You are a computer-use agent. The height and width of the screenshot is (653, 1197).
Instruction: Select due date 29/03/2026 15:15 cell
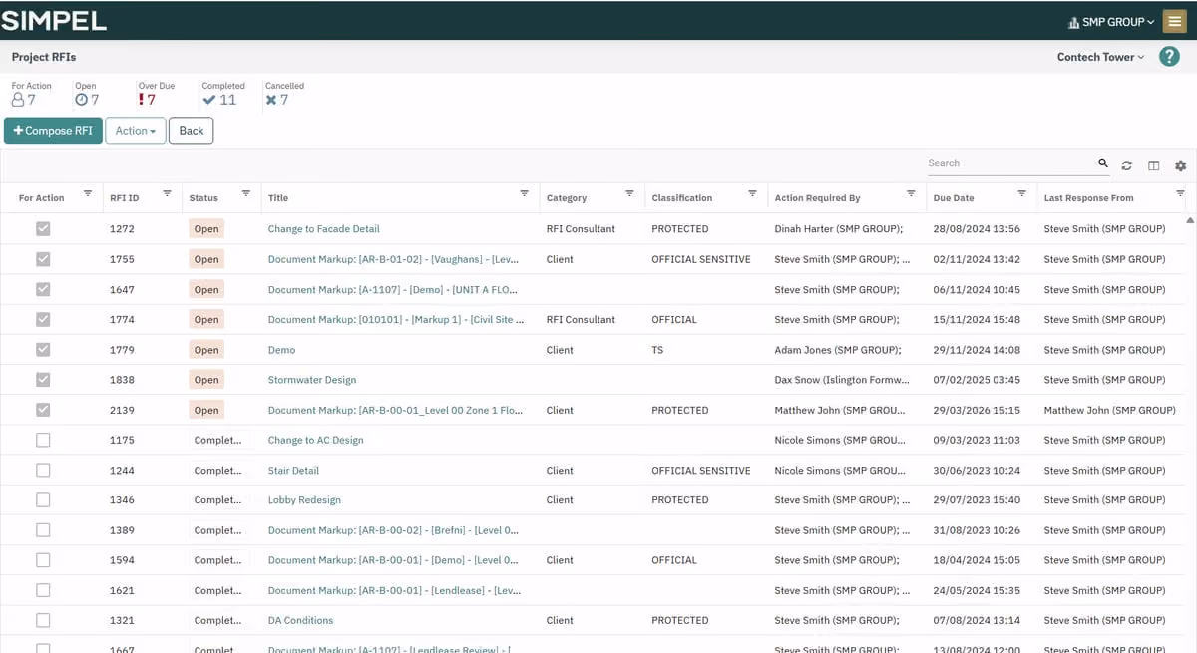pyautogui.click(x=977, y=410)
